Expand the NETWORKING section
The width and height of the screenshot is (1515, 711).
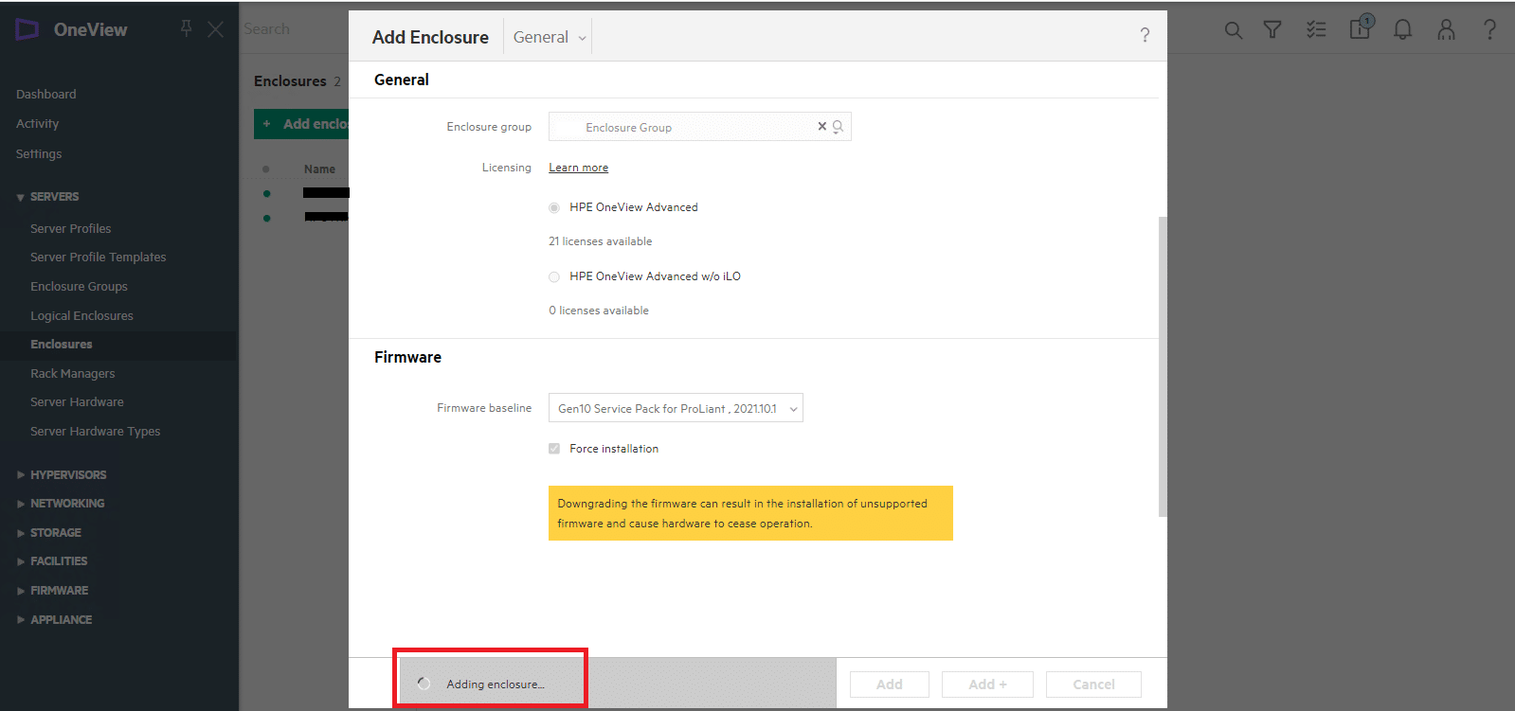pos(61,504)
